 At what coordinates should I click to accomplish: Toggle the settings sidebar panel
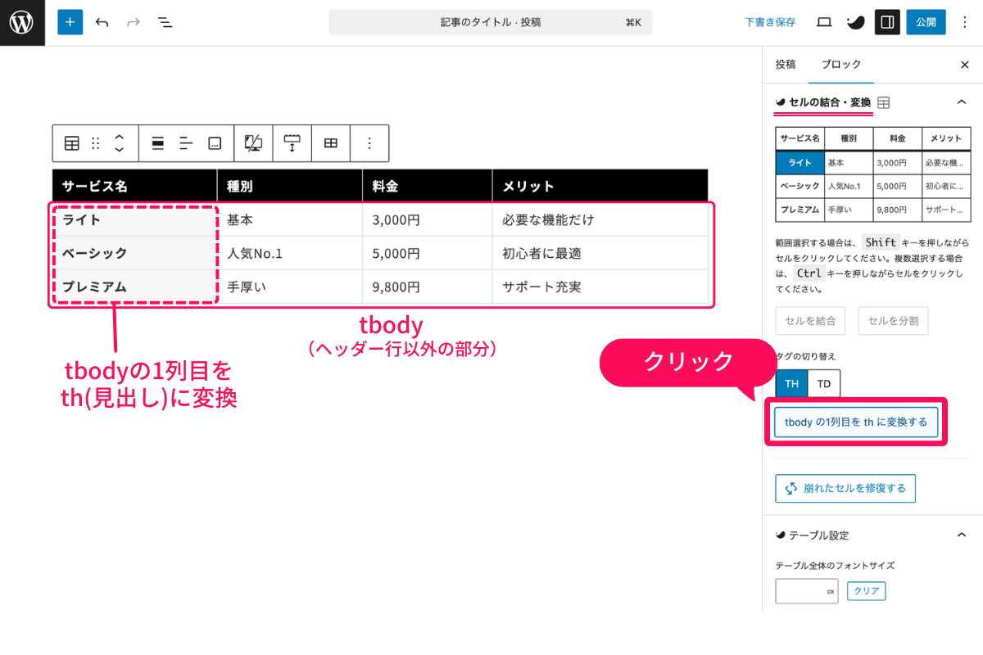pos(887,22)
